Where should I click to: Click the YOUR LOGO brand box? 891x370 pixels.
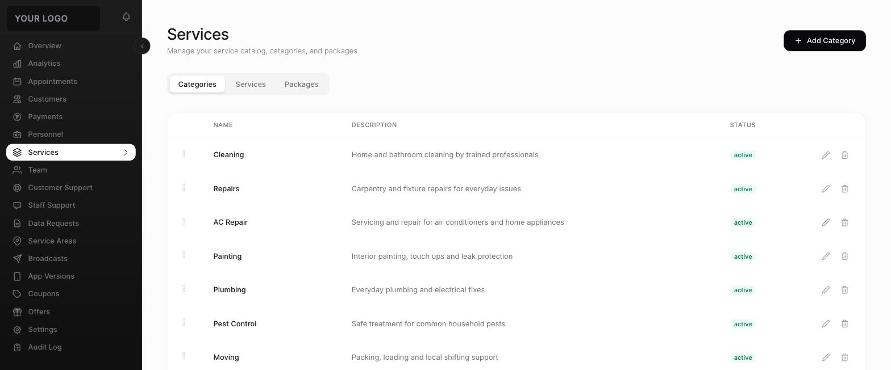point(53,18)
